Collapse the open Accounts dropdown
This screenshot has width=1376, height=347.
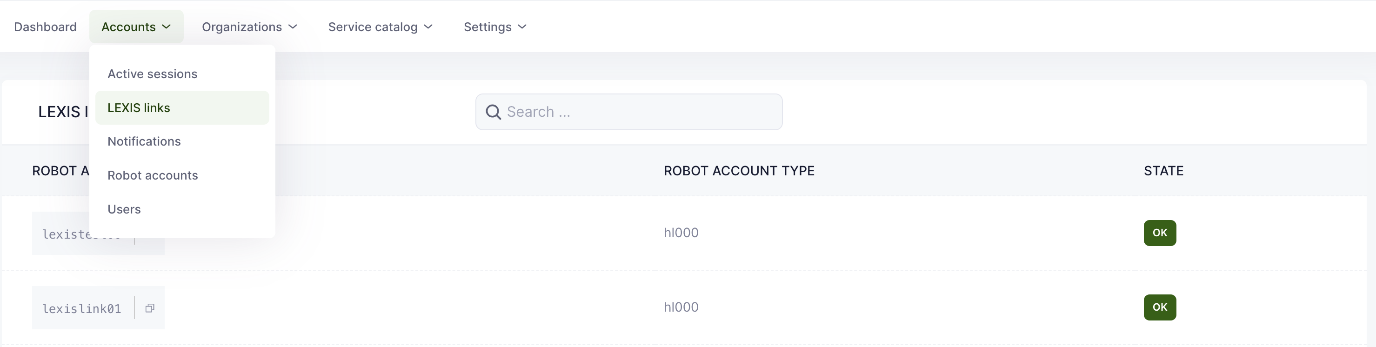click(x=136, y=27)
